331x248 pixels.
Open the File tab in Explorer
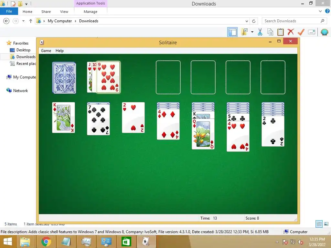[x=9, y=11]
